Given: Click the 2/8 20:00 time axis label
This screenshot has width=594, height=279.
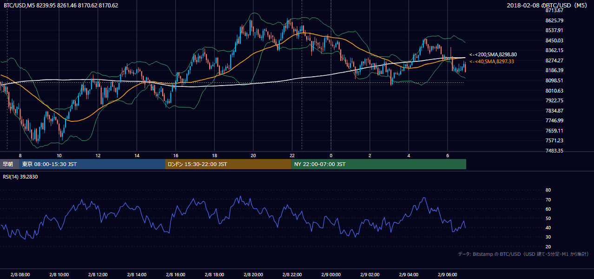Looking at the screenshot, I should pos(253,274).
